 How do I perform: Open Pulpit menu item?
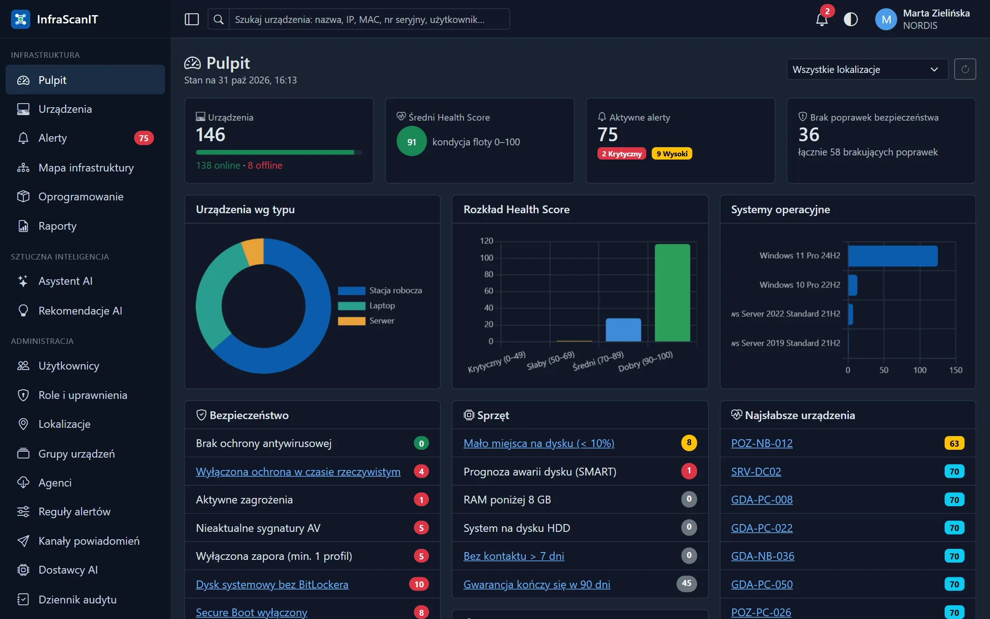85,80
